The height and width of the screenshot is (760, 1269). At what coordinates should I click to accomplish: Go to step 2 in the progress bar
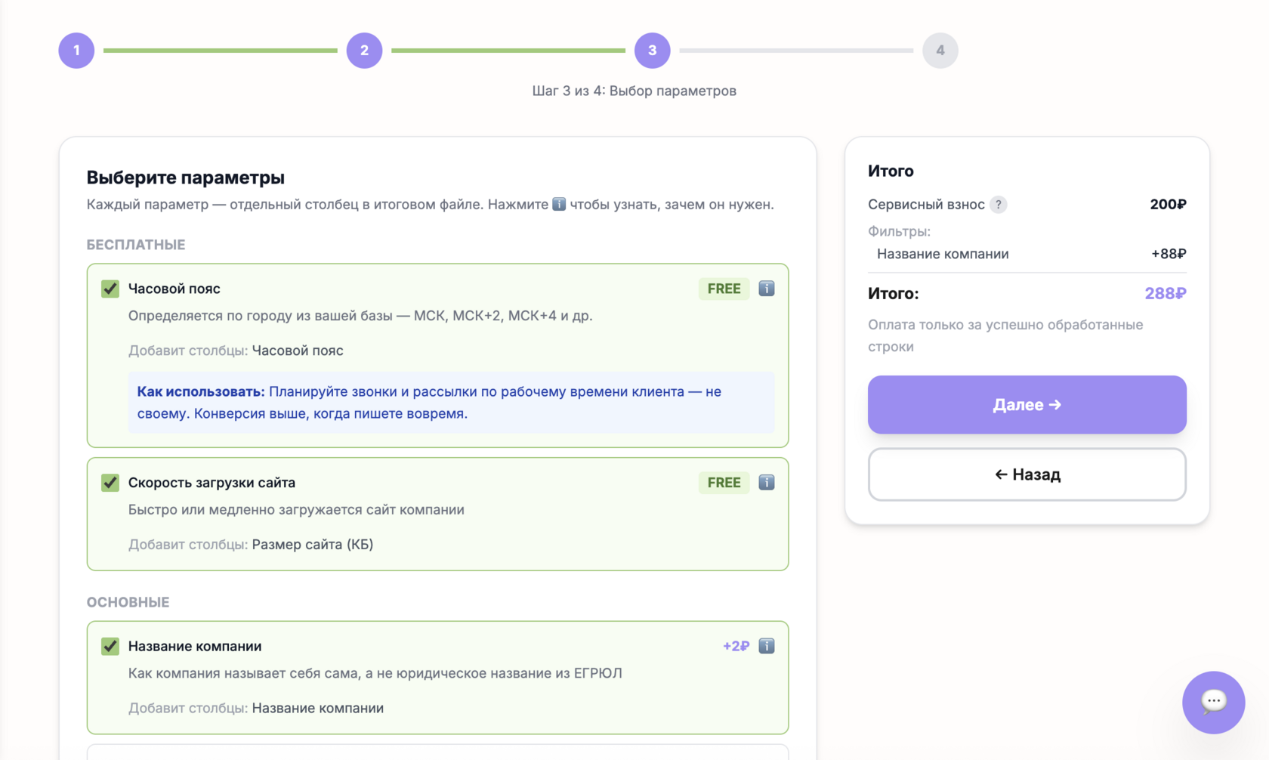364,51
